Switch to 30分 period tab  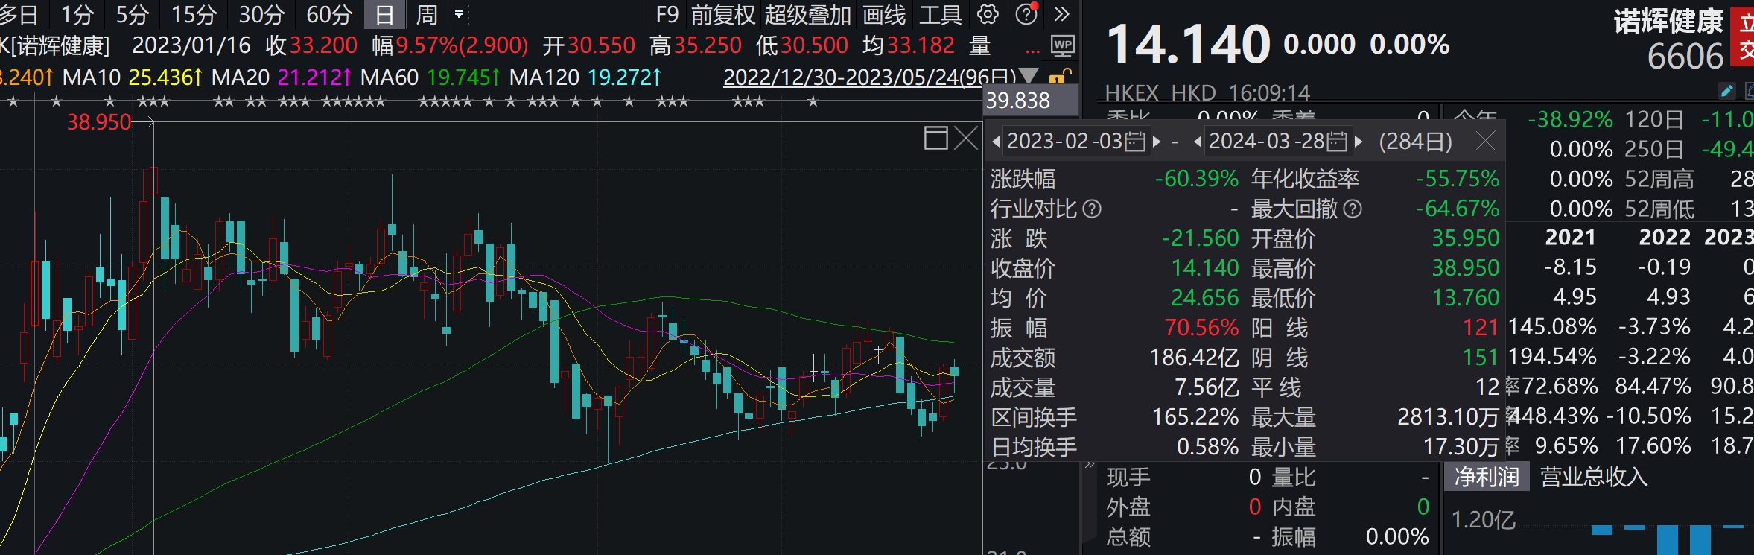[261, 14]
